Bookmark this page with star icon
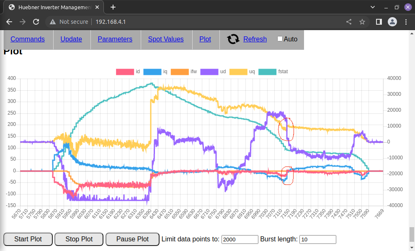 pyautogui.click(x=362, y=22)
